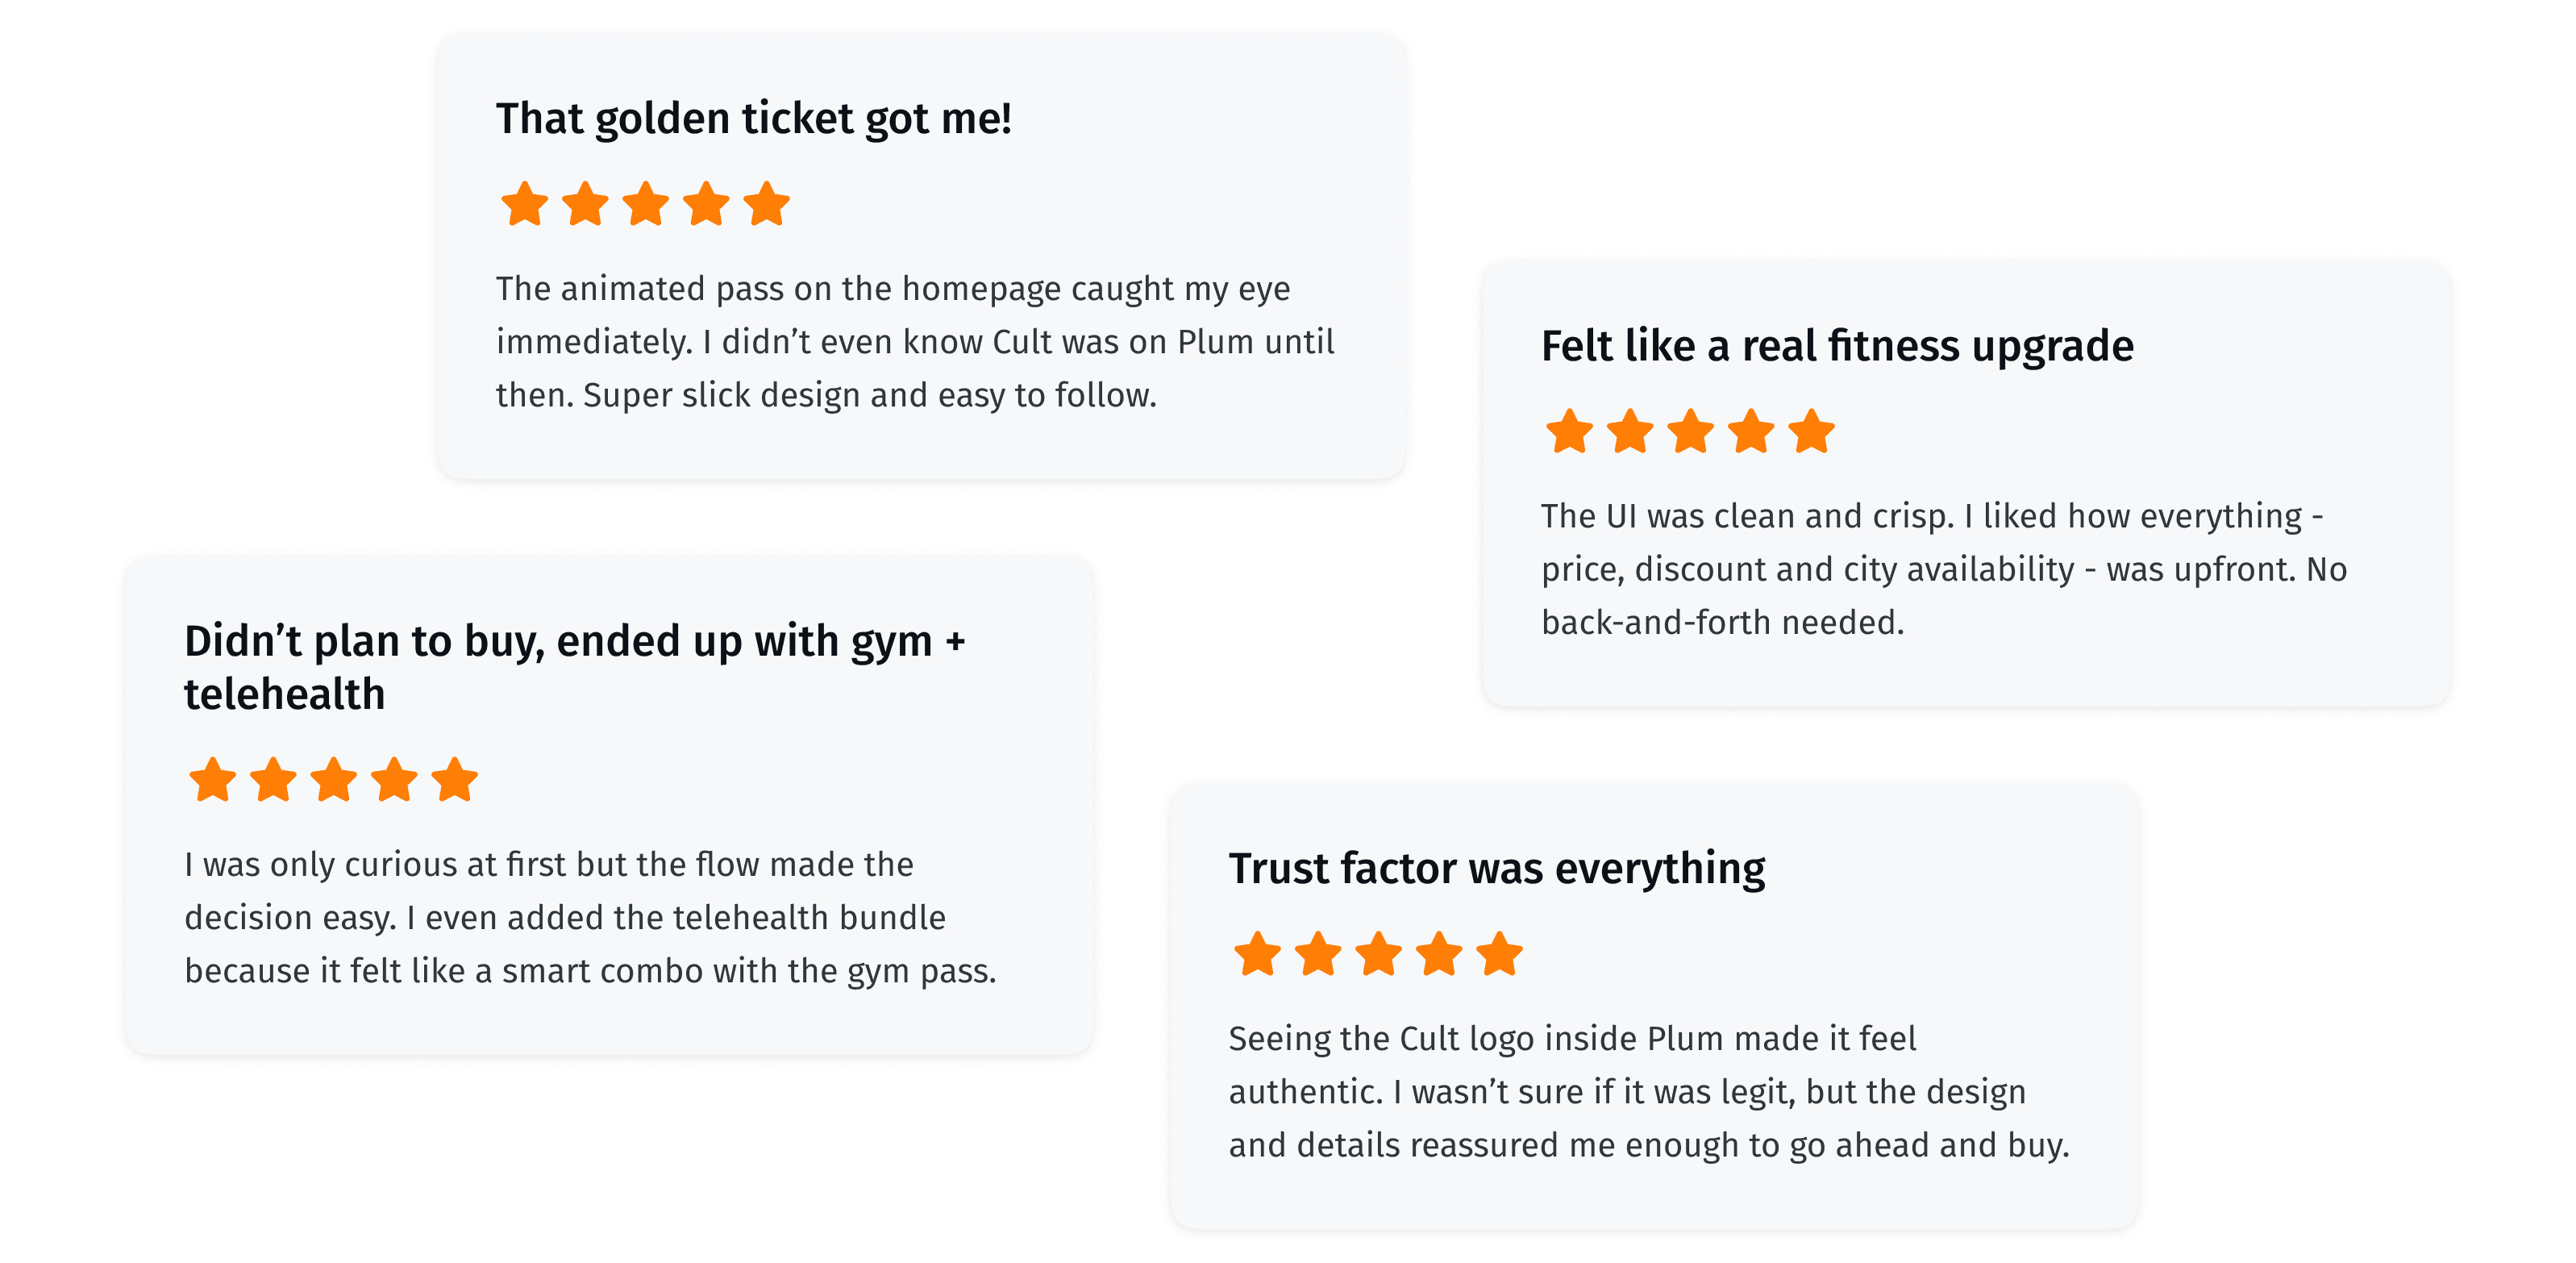Select fourth star in telehealth review card

coord(395,780)
